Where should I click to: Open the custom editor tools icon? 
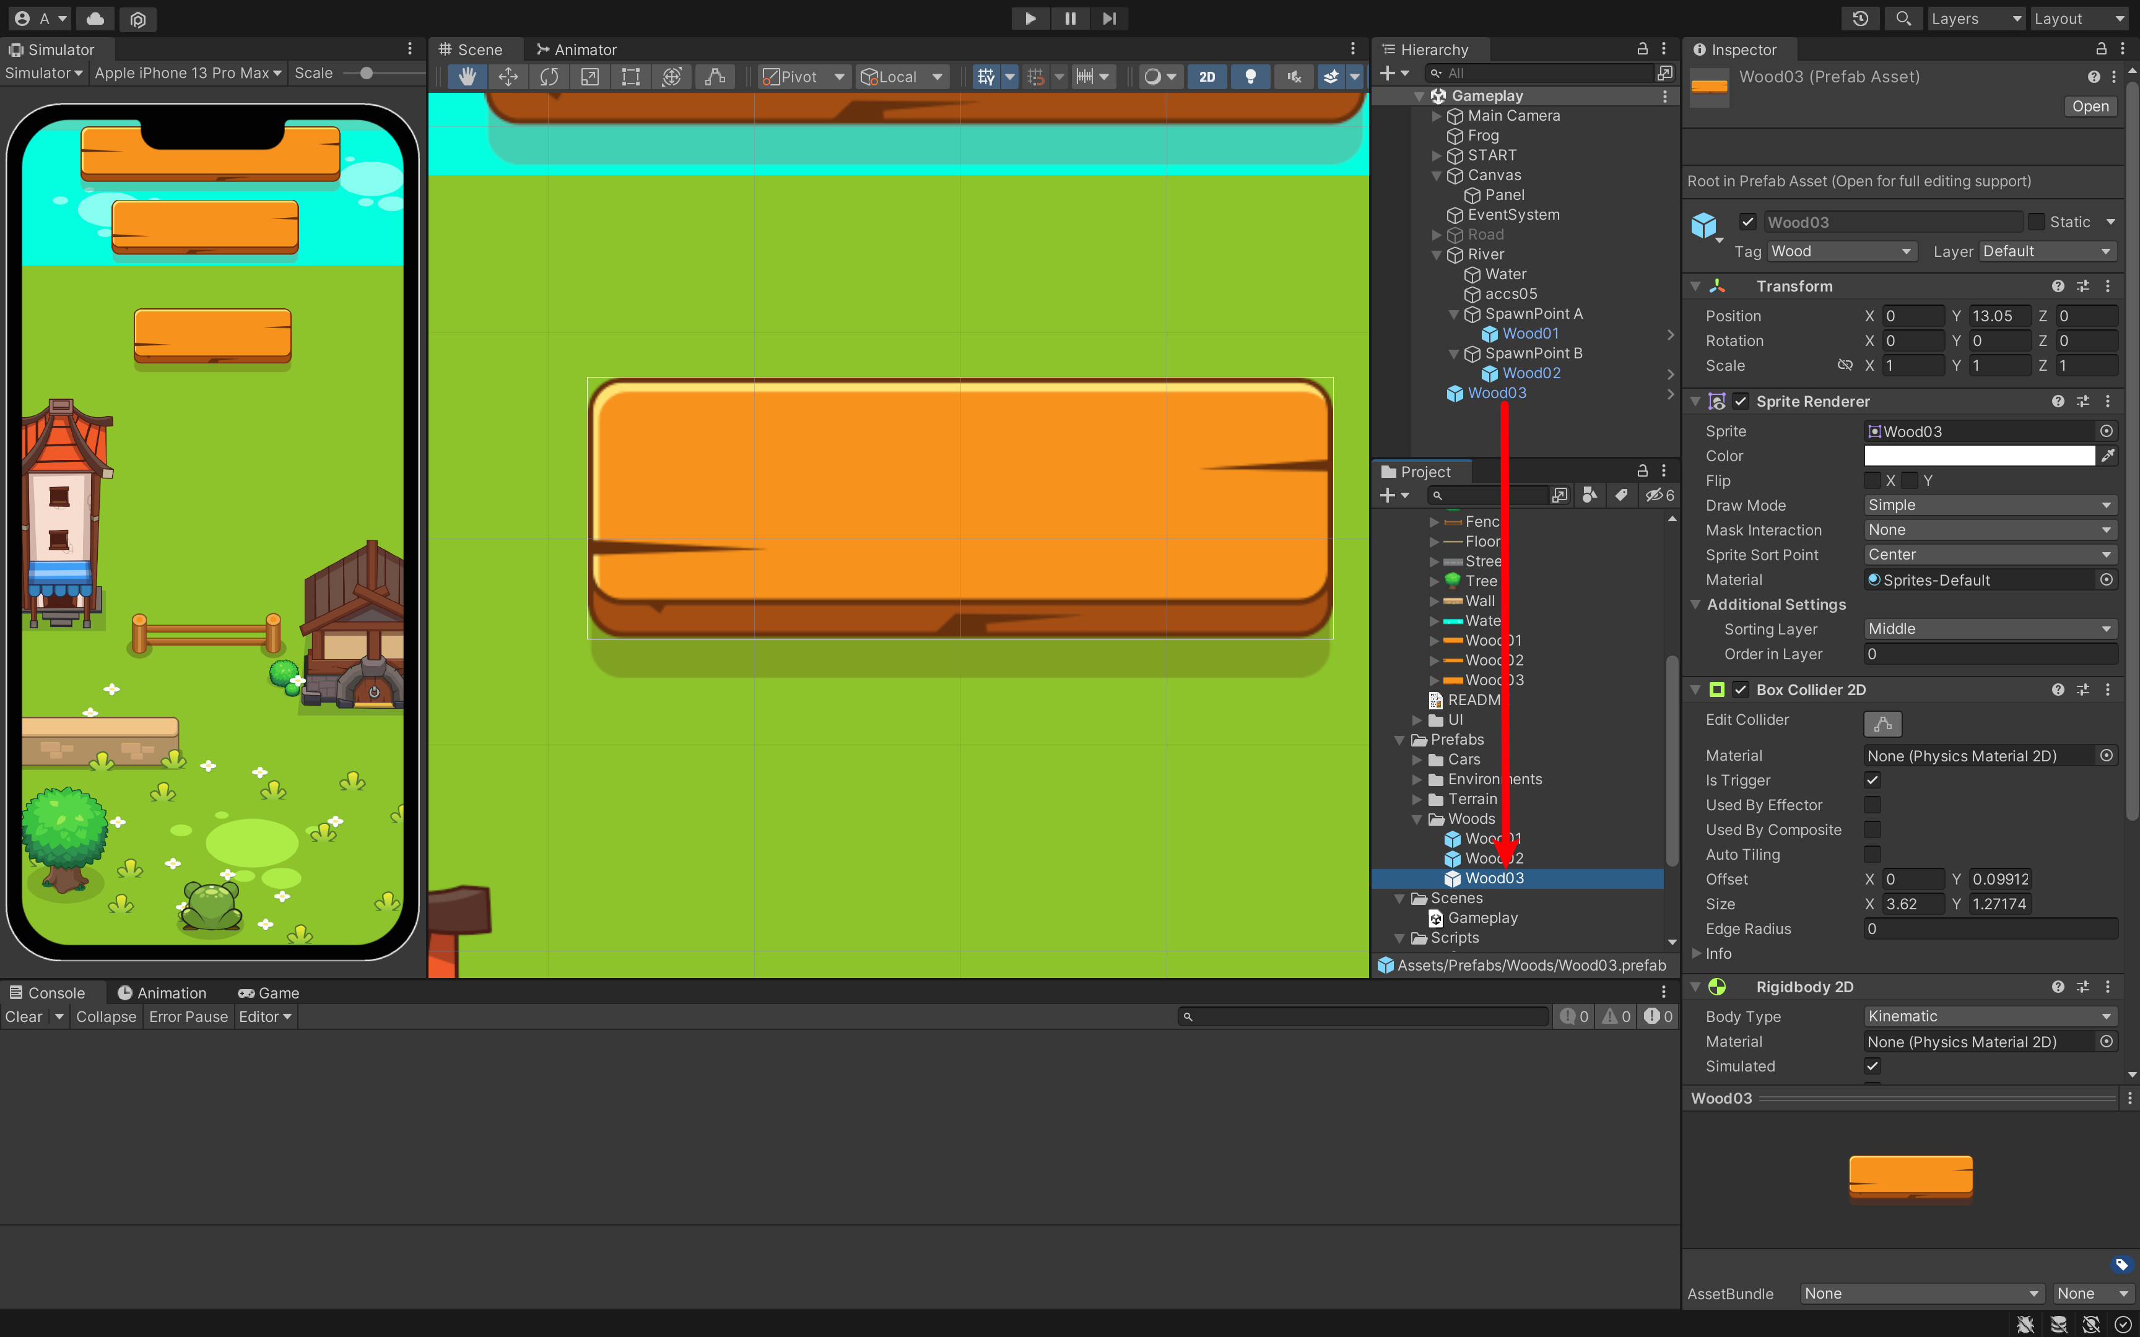715,77
